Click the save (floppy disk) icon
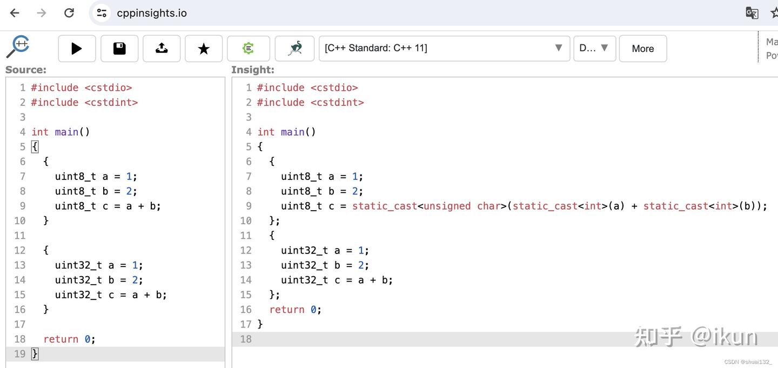Image resolution: width=778 pixels, height=368 pixels. pyautogui.click(x=119, y=49)
